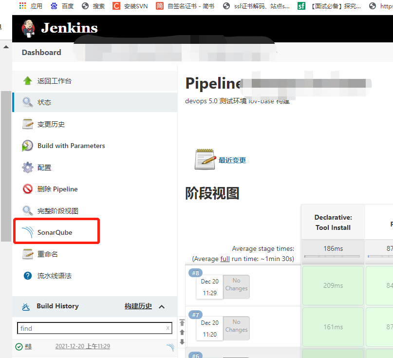Open 流水线语法 via its blue icon
The image size is (393, 358).
27,276
